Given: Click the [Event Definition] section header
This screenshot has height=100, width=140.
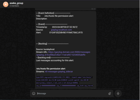Looking at the screenshot, I should 53,13.
